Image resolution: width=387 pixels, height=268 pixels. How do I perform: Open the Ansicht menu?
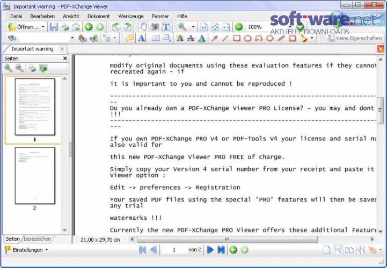click(x=71, y=16)
